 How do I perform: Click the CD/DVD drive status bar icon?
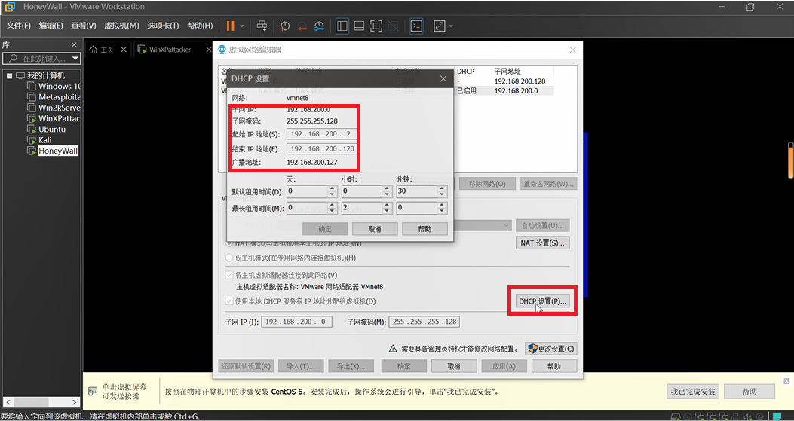coord(688,417)
